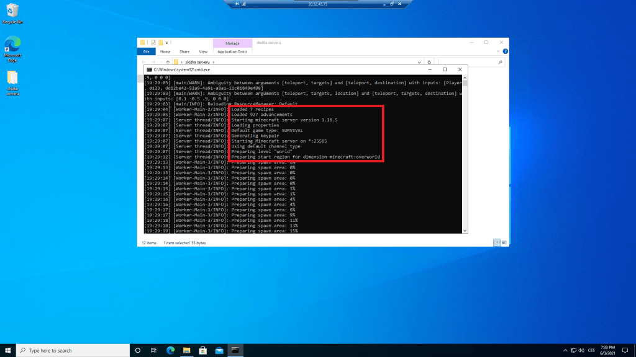The image size is (636, 357).
Task: Switch to the Home ribbon tab
Action: click(x=165, y=52)
